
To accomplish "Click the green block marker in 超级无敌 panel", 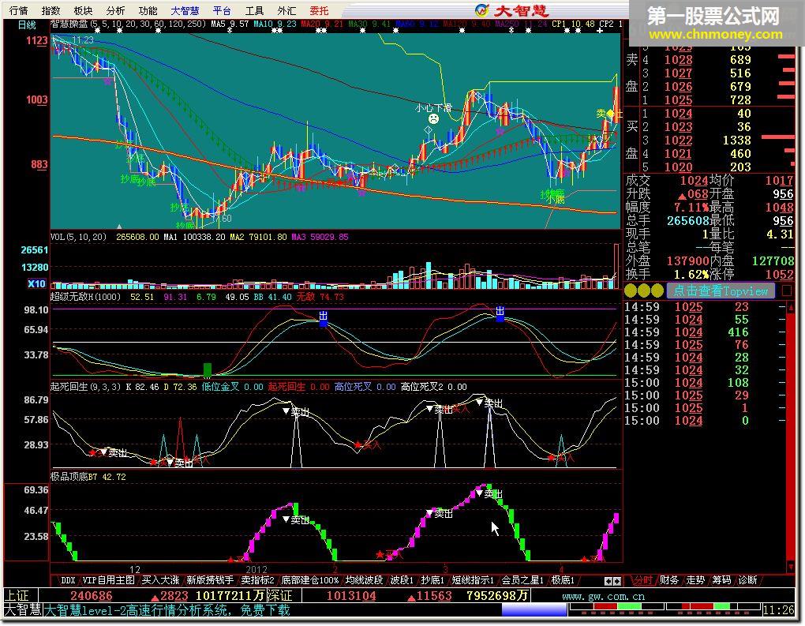I will point(208,370).
